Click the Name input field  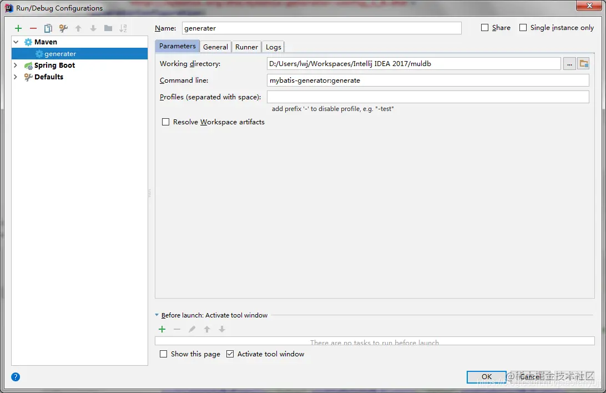[321, 28]
